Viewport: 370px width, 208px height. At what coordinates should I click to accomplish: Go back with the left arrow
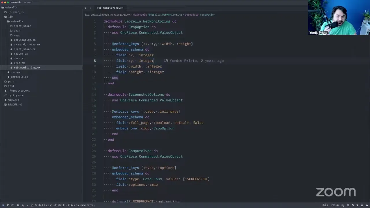click(x=85, y=8)
